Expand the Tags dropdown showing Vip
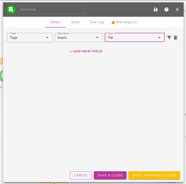 pos(134,38)
